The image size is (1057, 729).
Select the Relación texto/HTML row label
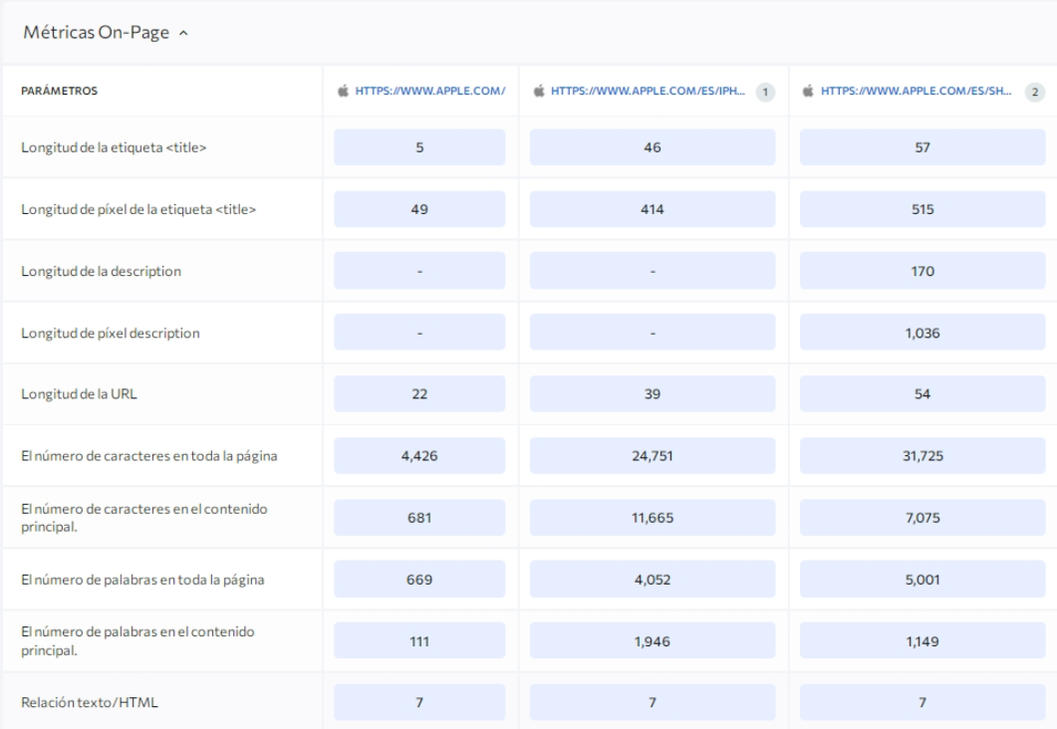[90, 703]
